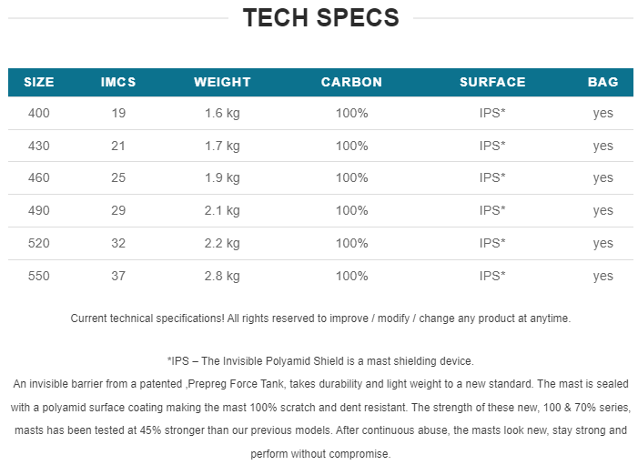
Task: Select the 490 size cell
Action: point(39,210)
